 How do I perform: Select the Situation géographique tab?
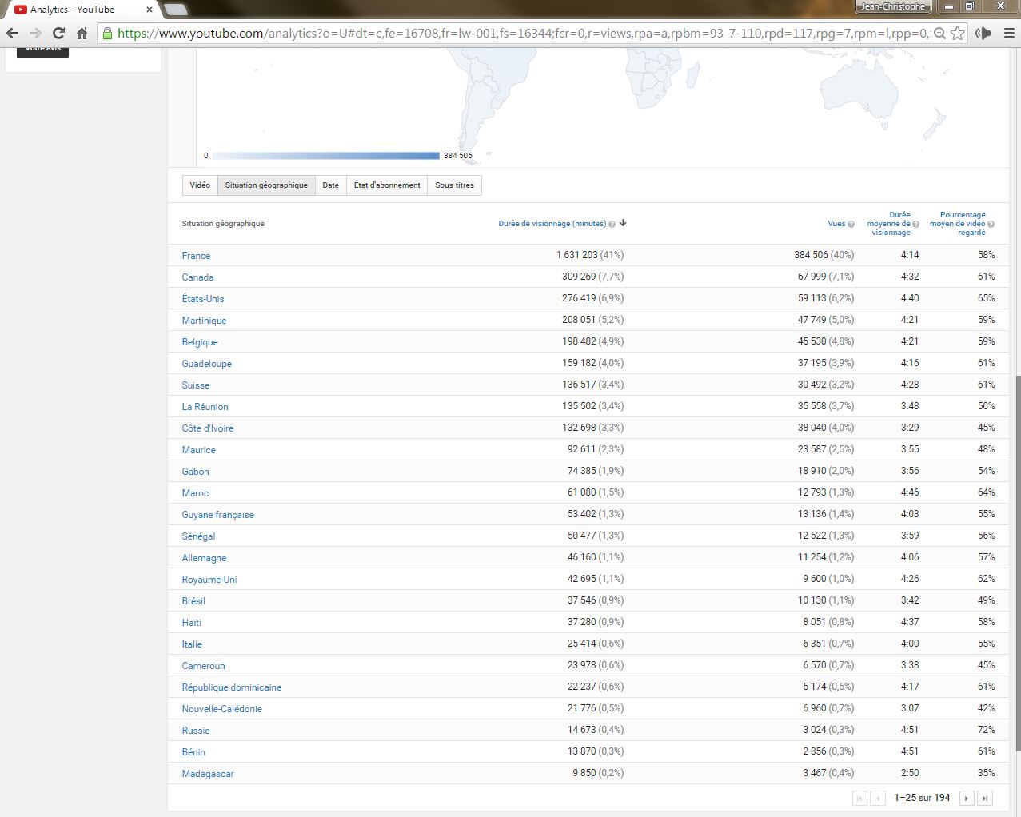[266, 185]
